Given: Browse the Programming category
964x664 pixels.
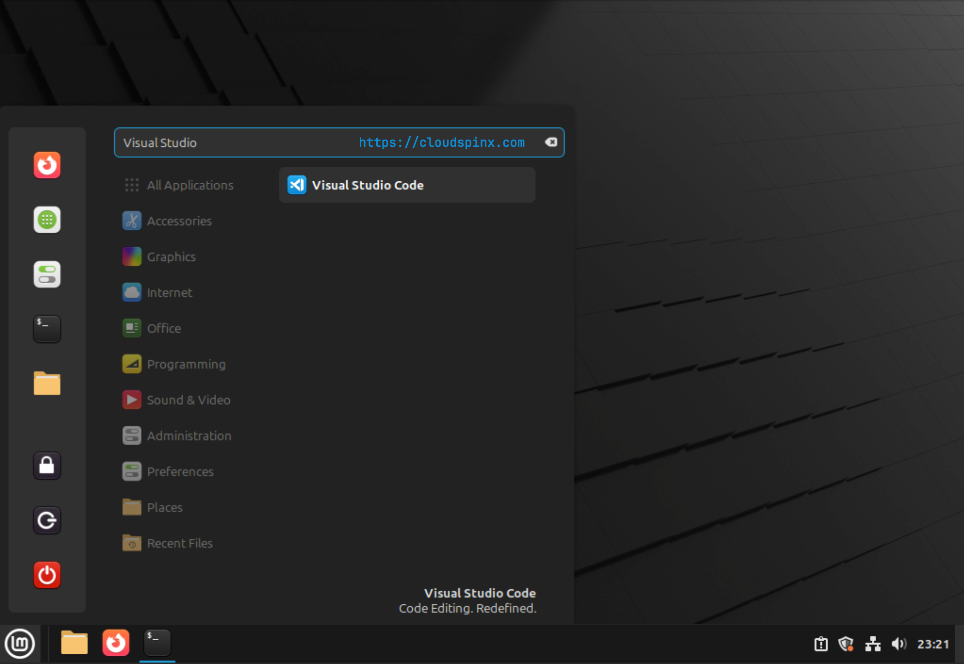Looking at the screenshot, I should point(186,364).
